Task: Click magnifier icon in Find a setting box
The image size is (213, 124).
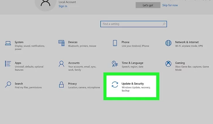Action: click(164, 24)
